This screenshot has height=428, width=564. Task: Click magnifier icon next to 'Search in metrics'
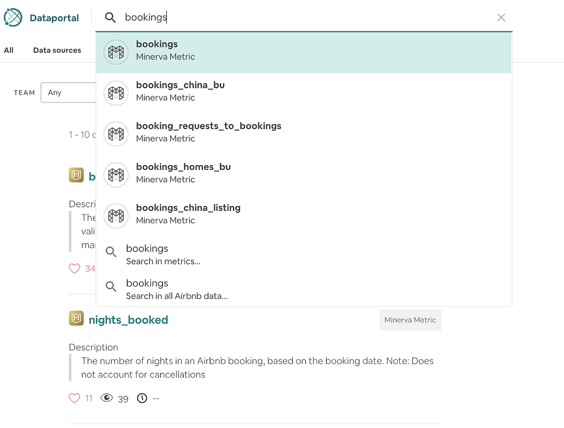(111, 252)
